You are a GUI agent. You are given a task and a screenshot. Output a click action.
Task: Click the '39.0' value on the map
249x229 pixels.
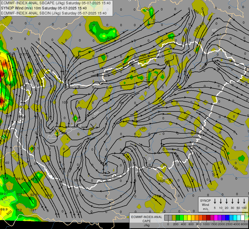[48, 195]
